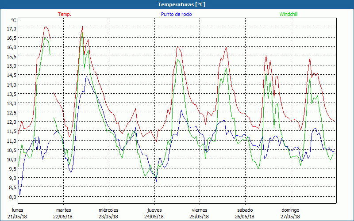354x221 pixels.
Task: Click the 11,5 y-axis value
Action: tap(12, 131)
